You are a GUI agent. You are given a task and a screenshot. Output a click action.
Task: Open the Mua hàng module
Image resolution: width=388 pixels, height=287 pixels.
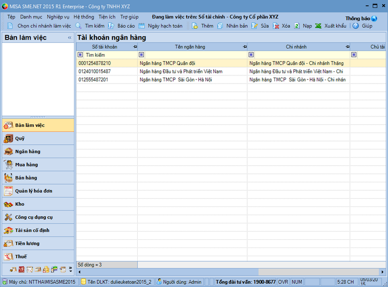coord(38,165)
